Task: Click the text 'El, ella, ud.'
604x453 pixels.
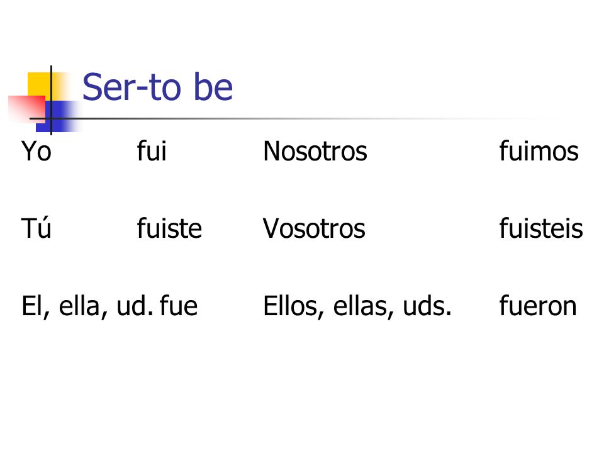Action: pyautogui.click(x=90, y=306)
